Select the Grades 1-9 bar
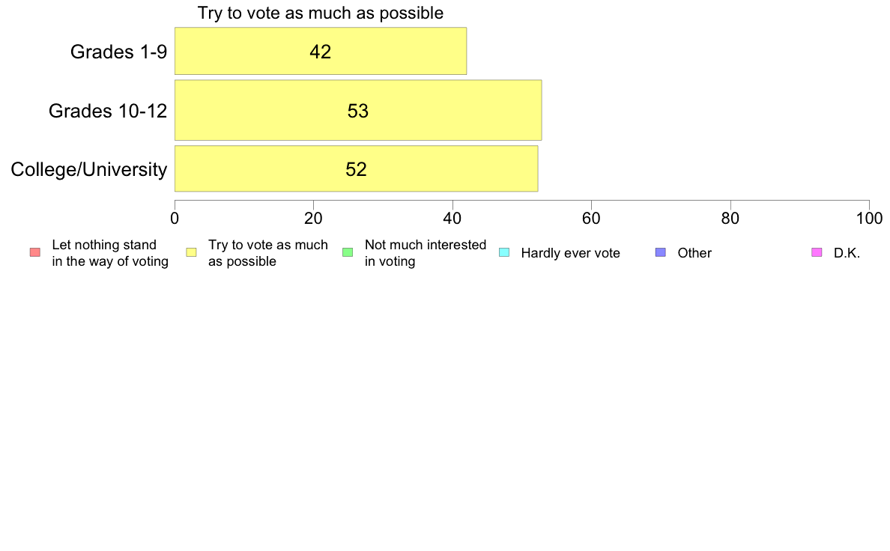Screen dimensions: 890x551 (321, 51)
